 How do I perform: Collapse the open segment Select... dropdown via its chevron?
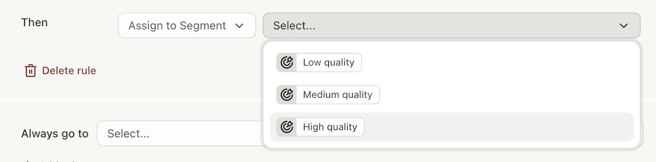click(x=624, y=26)
